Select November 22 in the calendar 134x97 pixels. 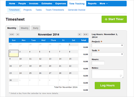(73, 68)
